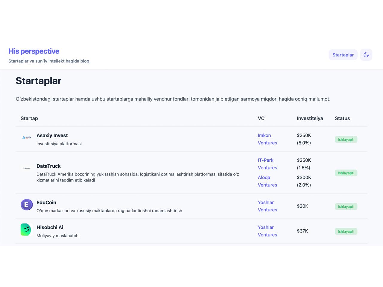The width and height of the screenshot is (383, 287).
Task: Click the Asaxiy Invest logo icon
Action: click(27, 138)
